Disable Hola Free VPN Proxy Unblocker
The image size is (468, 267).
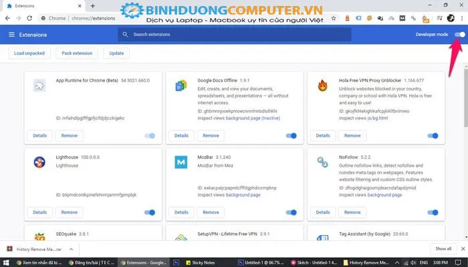[433, 136]
